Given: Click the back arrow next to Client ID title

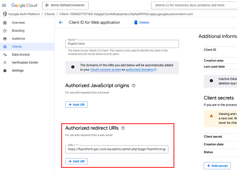Looking at the screenshot, I should (61, 23).
